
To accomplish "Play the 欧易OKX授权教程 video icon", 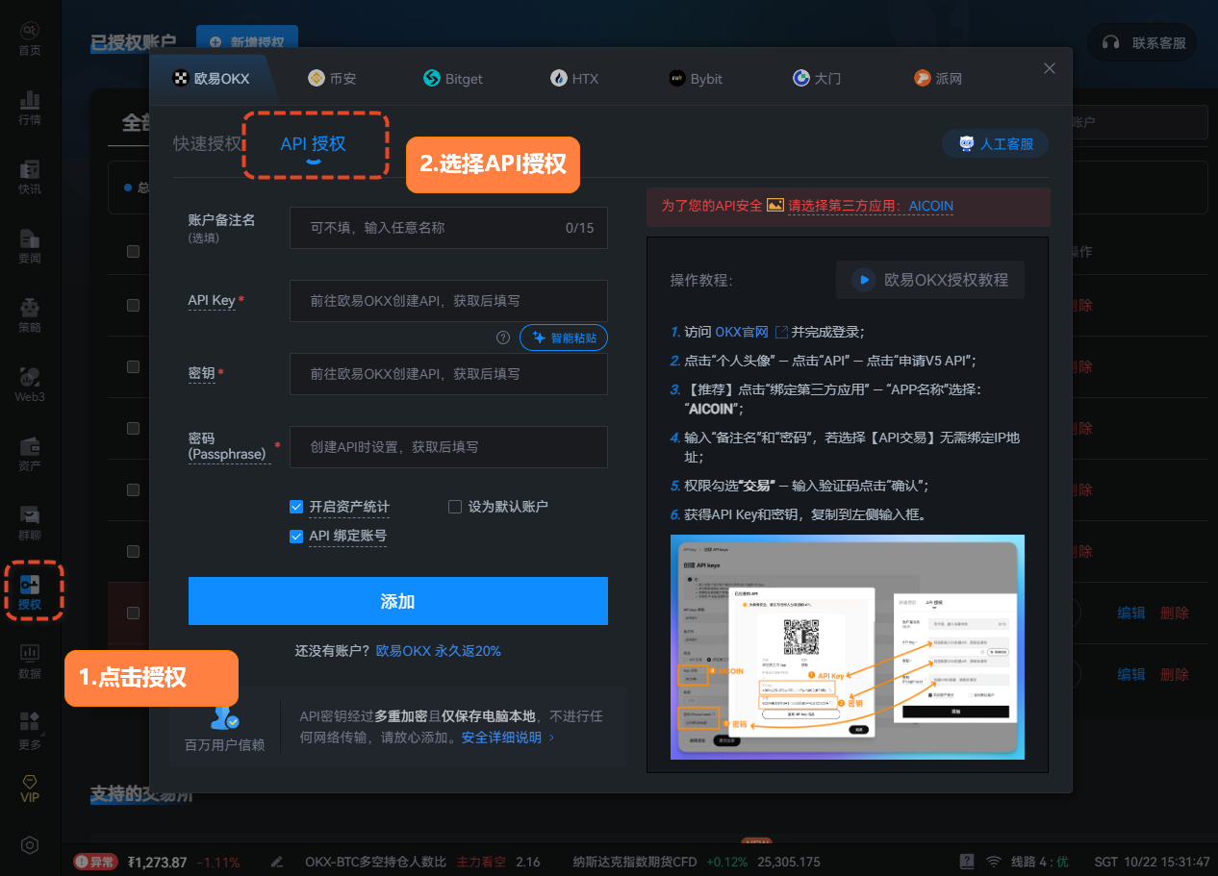I will 864,280.
